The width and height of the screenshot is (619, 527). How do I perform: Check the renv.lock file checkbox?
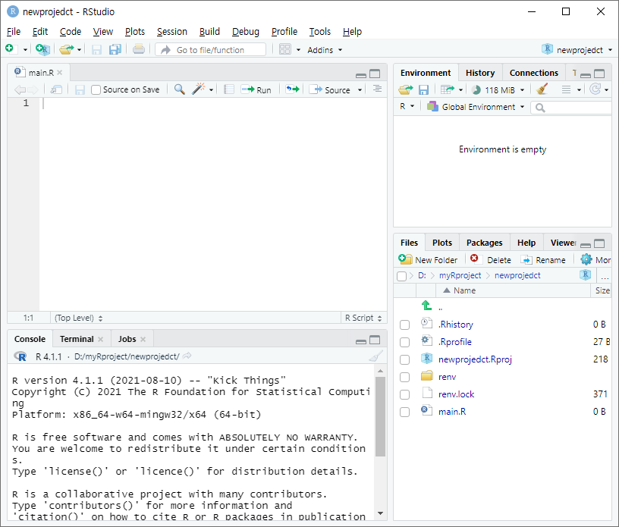(404, 394)
